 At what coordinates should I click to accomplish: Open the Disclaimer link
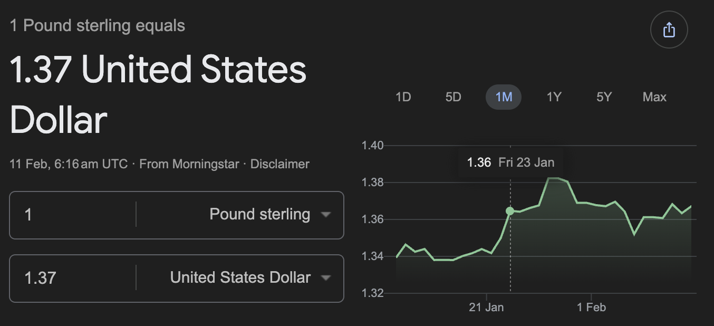click(x=279, y=164)
